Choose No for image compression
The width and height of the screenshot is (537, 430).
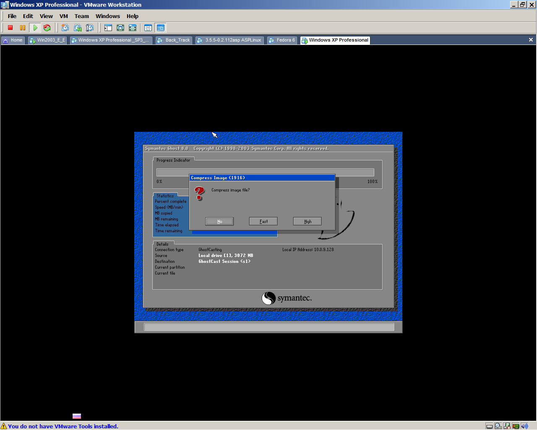pyautogui.click(x=219, y=221)
